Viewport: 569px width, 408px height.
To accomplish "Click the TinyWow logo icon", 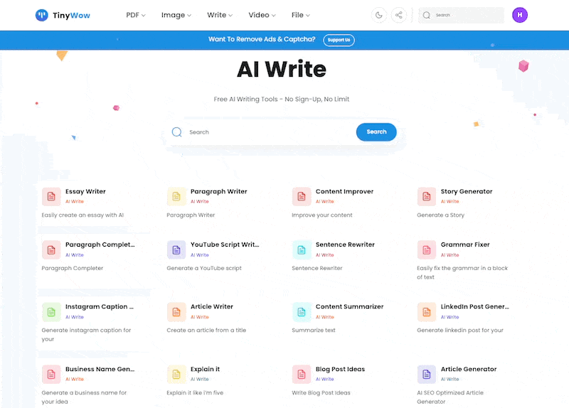I will point(41,15).
